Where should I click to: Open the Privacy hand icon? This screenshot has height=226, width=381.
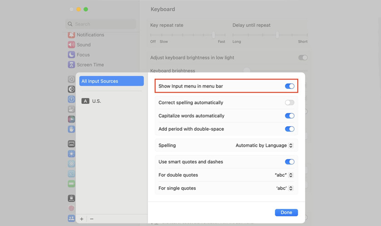click(x=71, y=129)
